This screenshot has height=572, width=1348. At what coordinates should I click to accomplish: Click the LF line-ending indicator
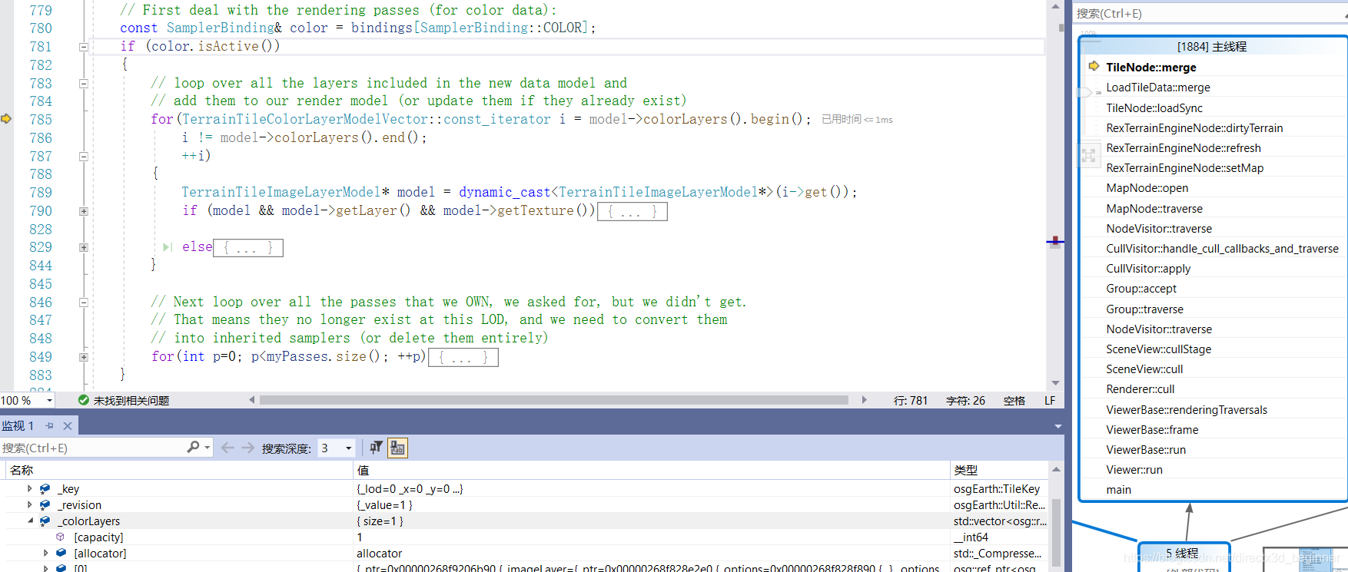1050,401
